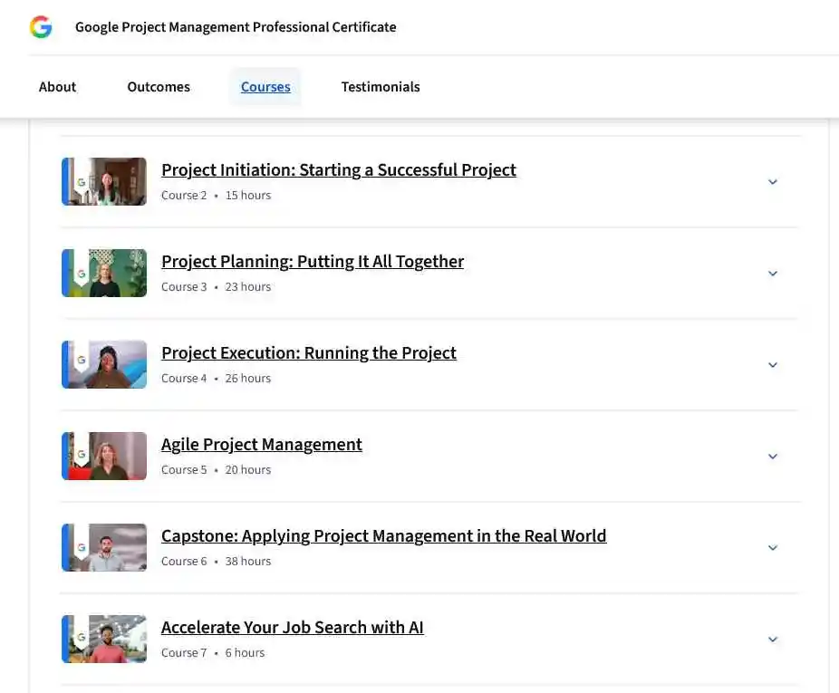This screenshot has height=693, width=839.
Task: Click the Project Initiation course thumbnail
Action: pyautogui.click(x=104, y=181)
